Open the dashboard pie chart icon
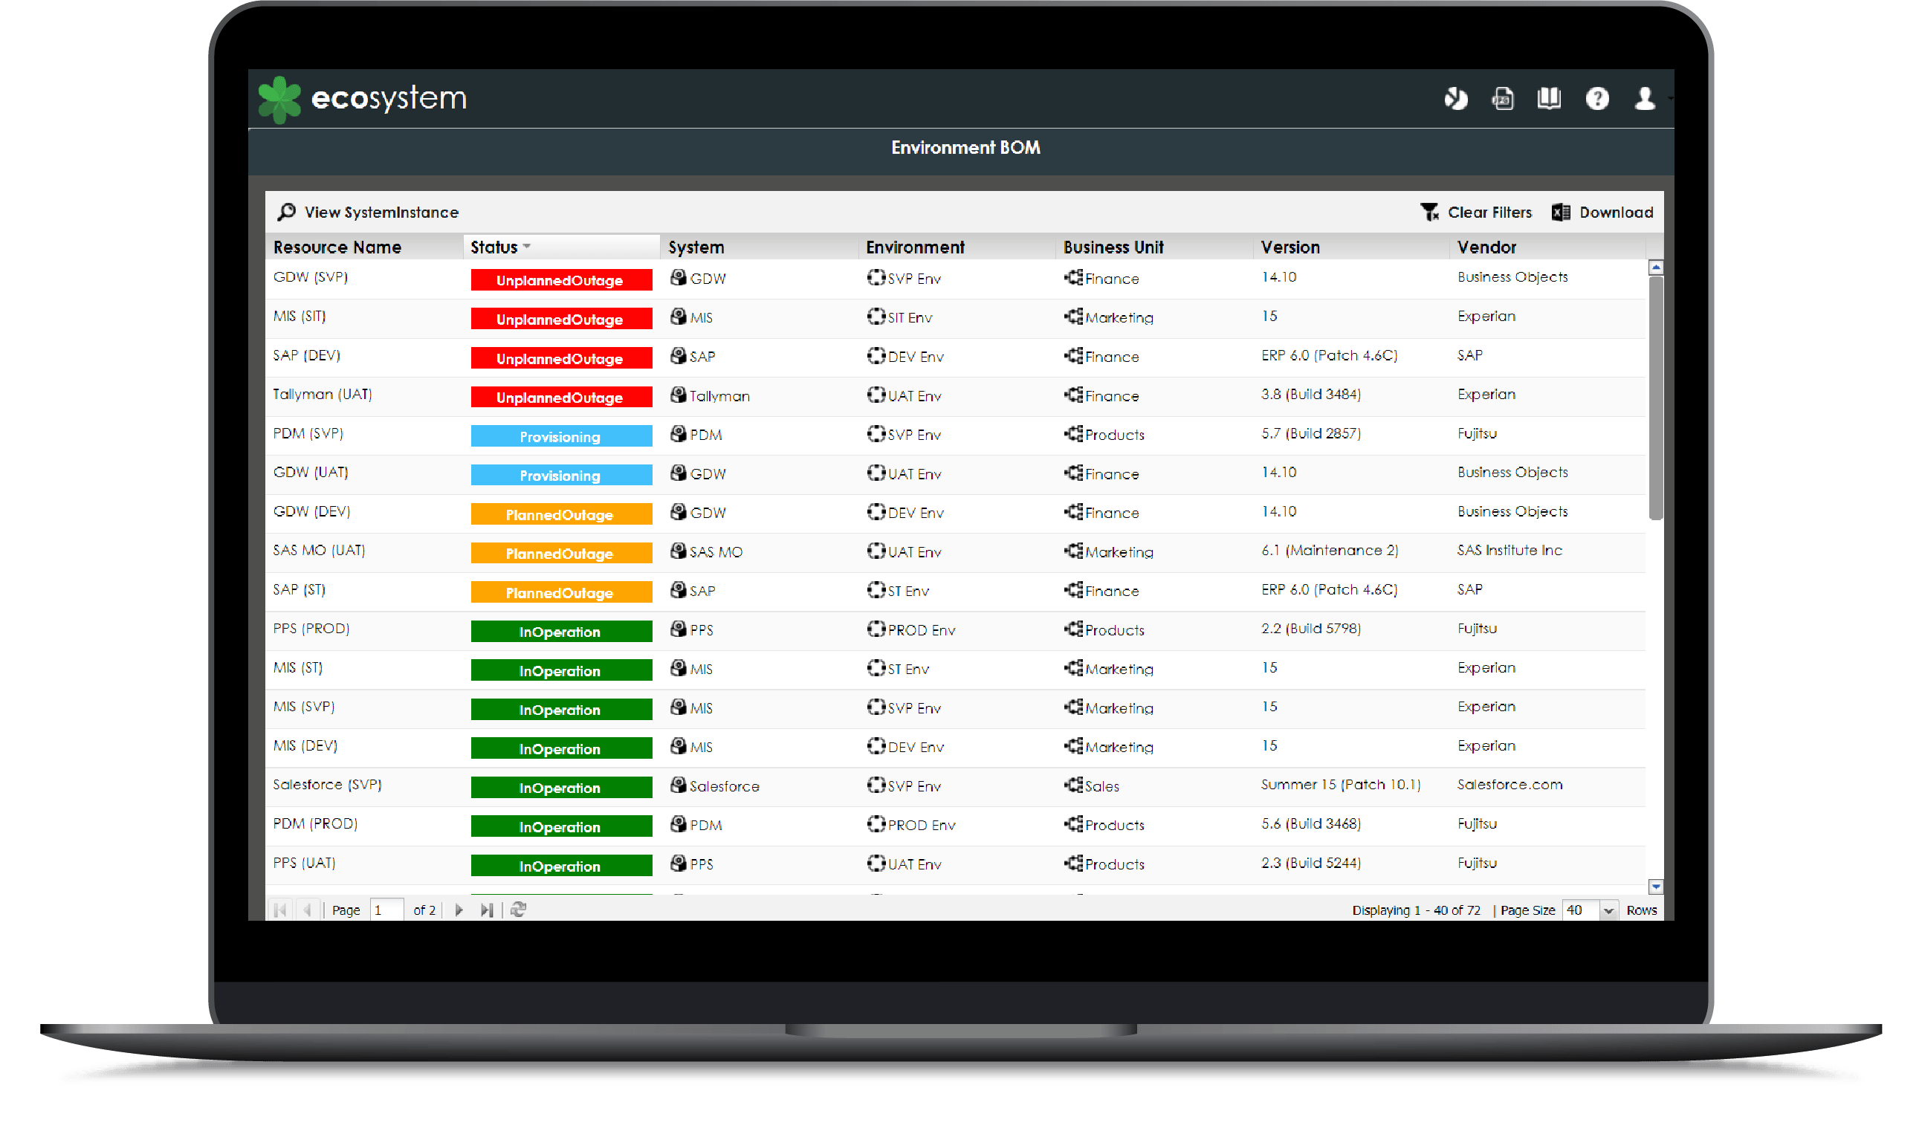Image resolution: width=1922 pixels, height=1137 pixels. click(1455, 98)
